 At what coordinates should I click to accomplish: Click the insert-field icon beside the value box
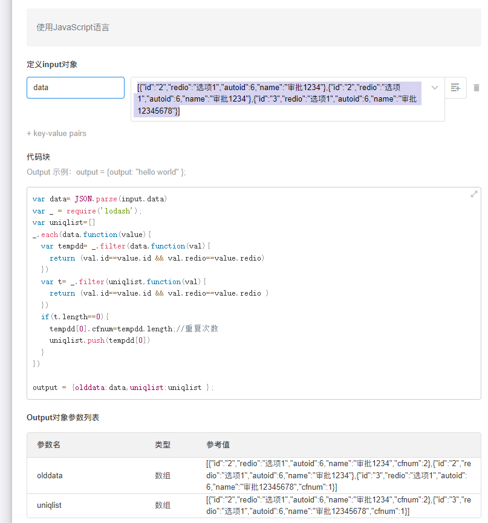pyautogui.click(x=455, y=88)
